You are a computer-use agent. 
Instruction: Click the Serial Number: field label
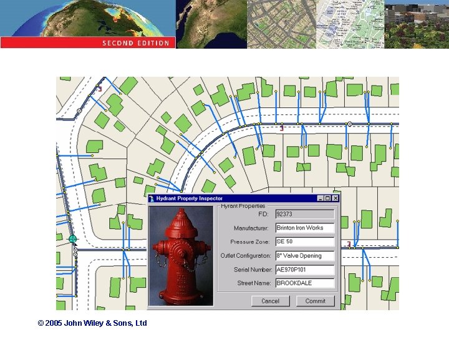[x=253, y=270]
